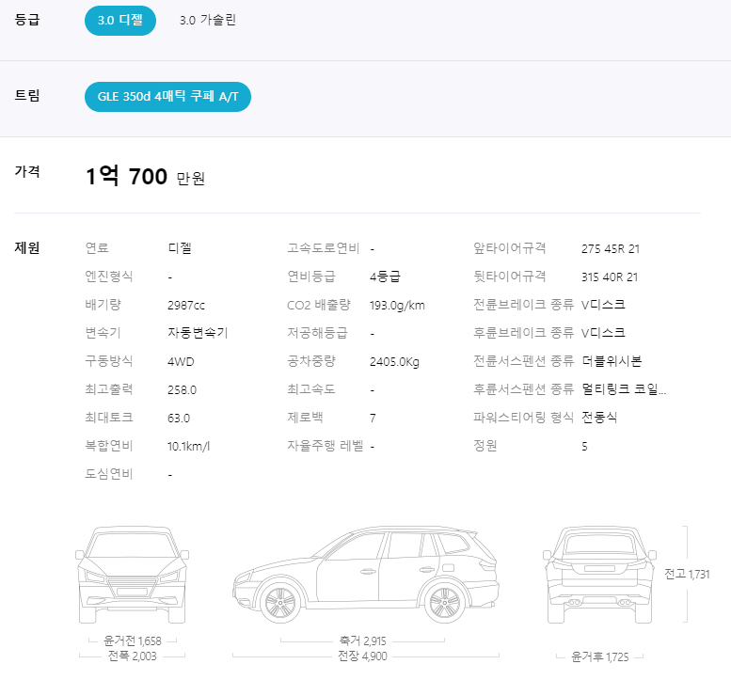Click the 저공해등급 spec label
This screenshot has width=731, height=680.
(317, 333)
